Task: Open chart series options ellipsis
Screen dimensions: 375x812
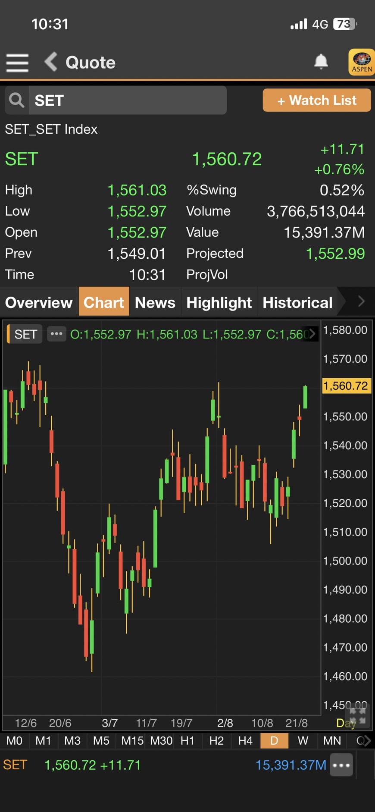Action: [x=56, y=334]
